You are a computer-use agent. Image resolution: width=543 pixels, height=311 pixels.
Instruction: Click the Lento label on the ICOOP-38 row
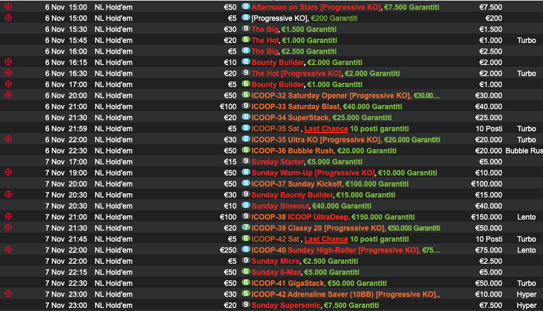pyautogui.click(x=526, y=217)
